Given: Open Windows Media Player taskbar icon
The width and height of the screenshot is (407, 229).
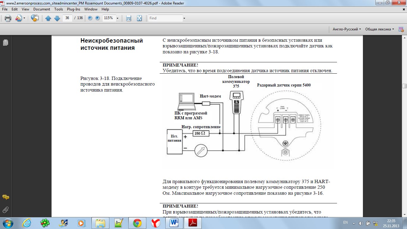Looking at the screenshot, I should point(81,223).
